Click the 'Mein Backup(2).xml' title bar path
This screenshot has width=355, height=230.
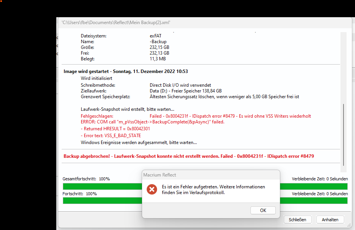(116, 23)
